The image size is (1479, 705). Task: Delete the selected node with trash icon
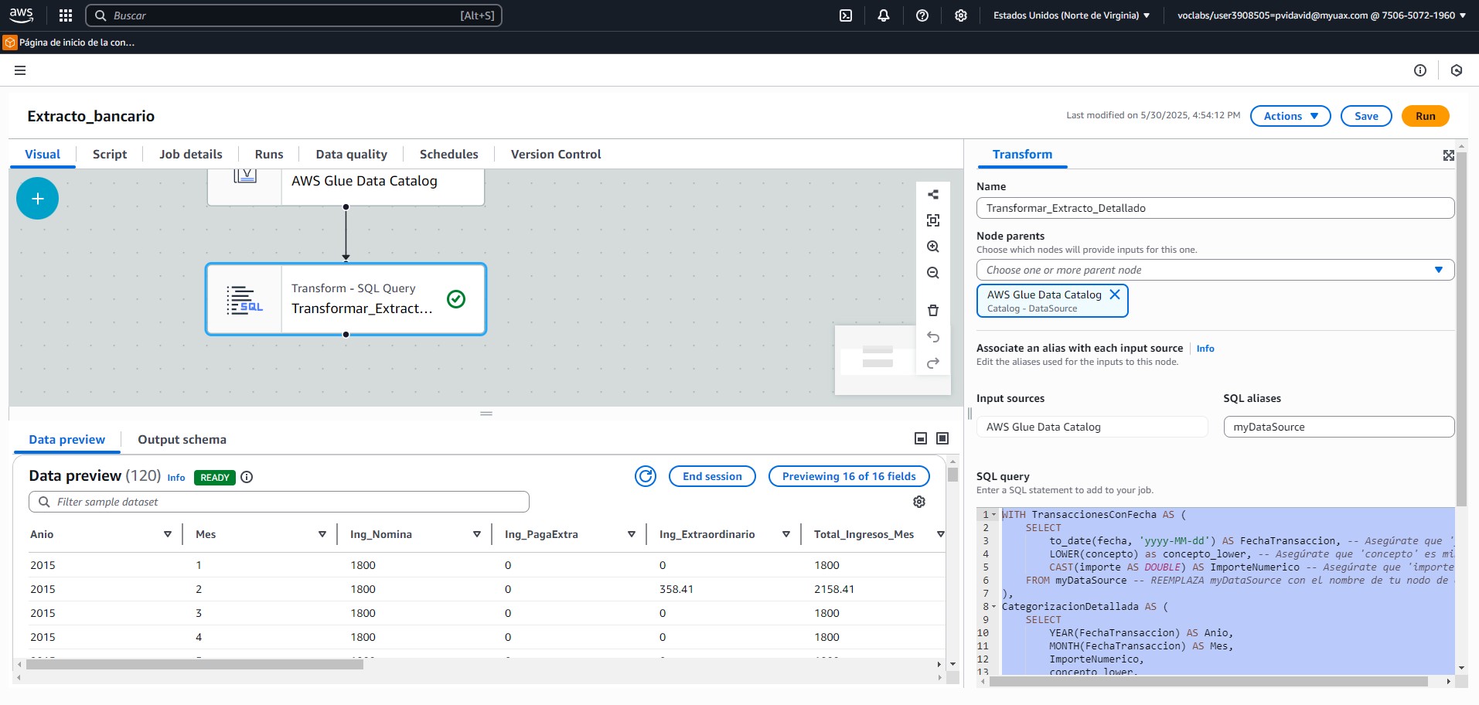click(933, 311)
